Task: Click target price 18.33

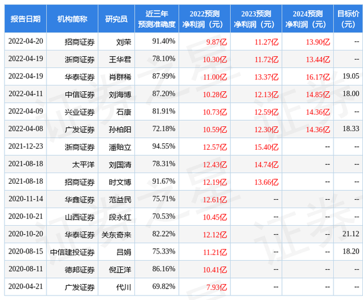Action: pos(351,129)
